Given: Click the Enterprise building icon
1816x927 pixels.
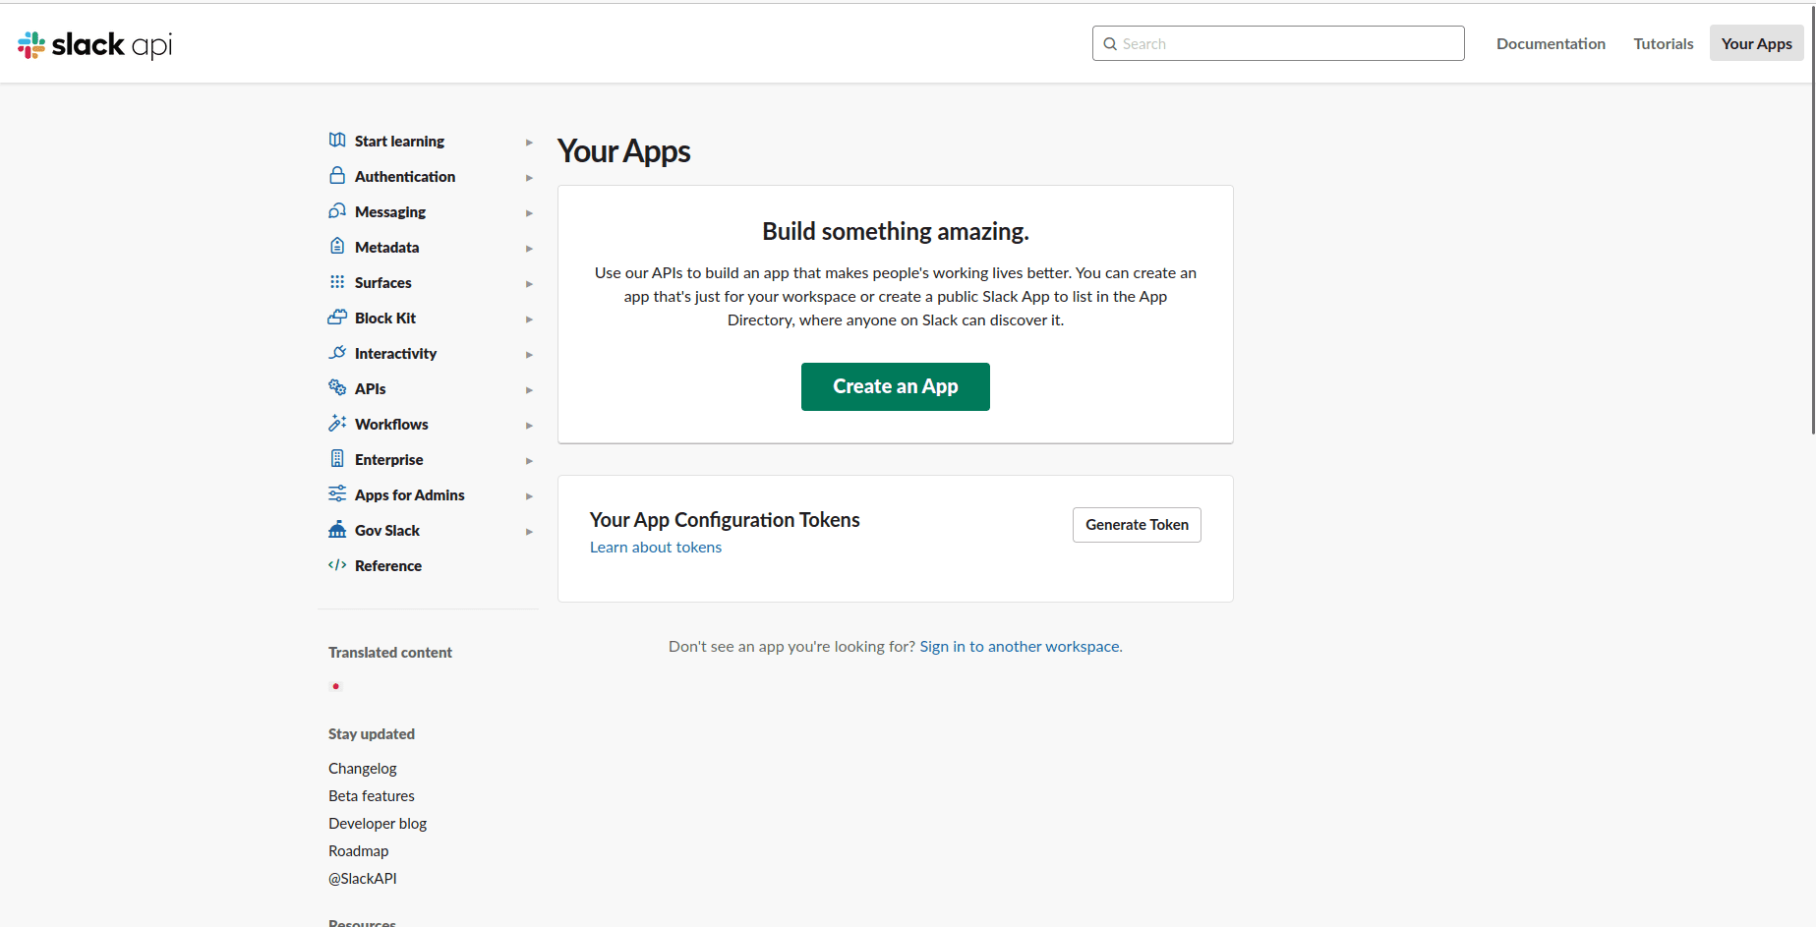Looking at the screenshot, I should point(337,459).
